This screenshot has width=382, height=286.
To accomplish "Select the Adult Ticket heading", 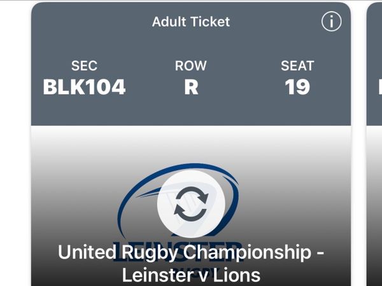I will coord(191,22).
